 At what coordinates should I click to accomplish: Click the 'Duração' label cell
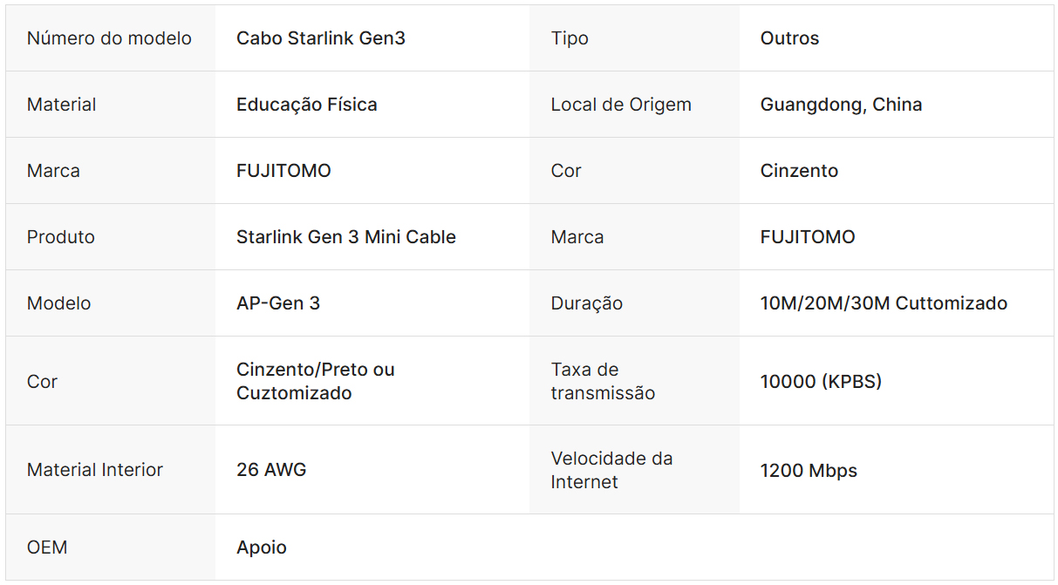pos(586,303)
